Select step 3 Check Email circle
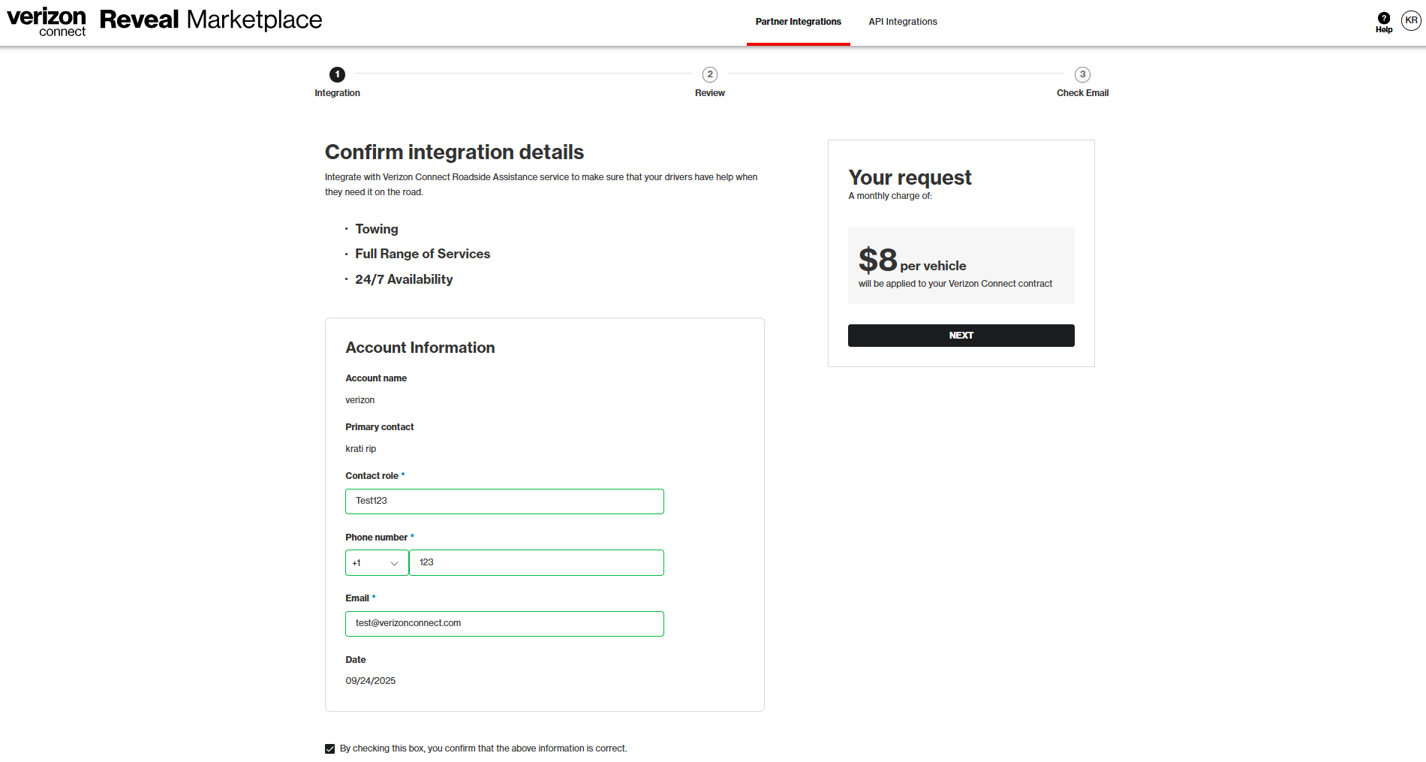This screenshot has width=1426, height=762. click(1082, 74)
